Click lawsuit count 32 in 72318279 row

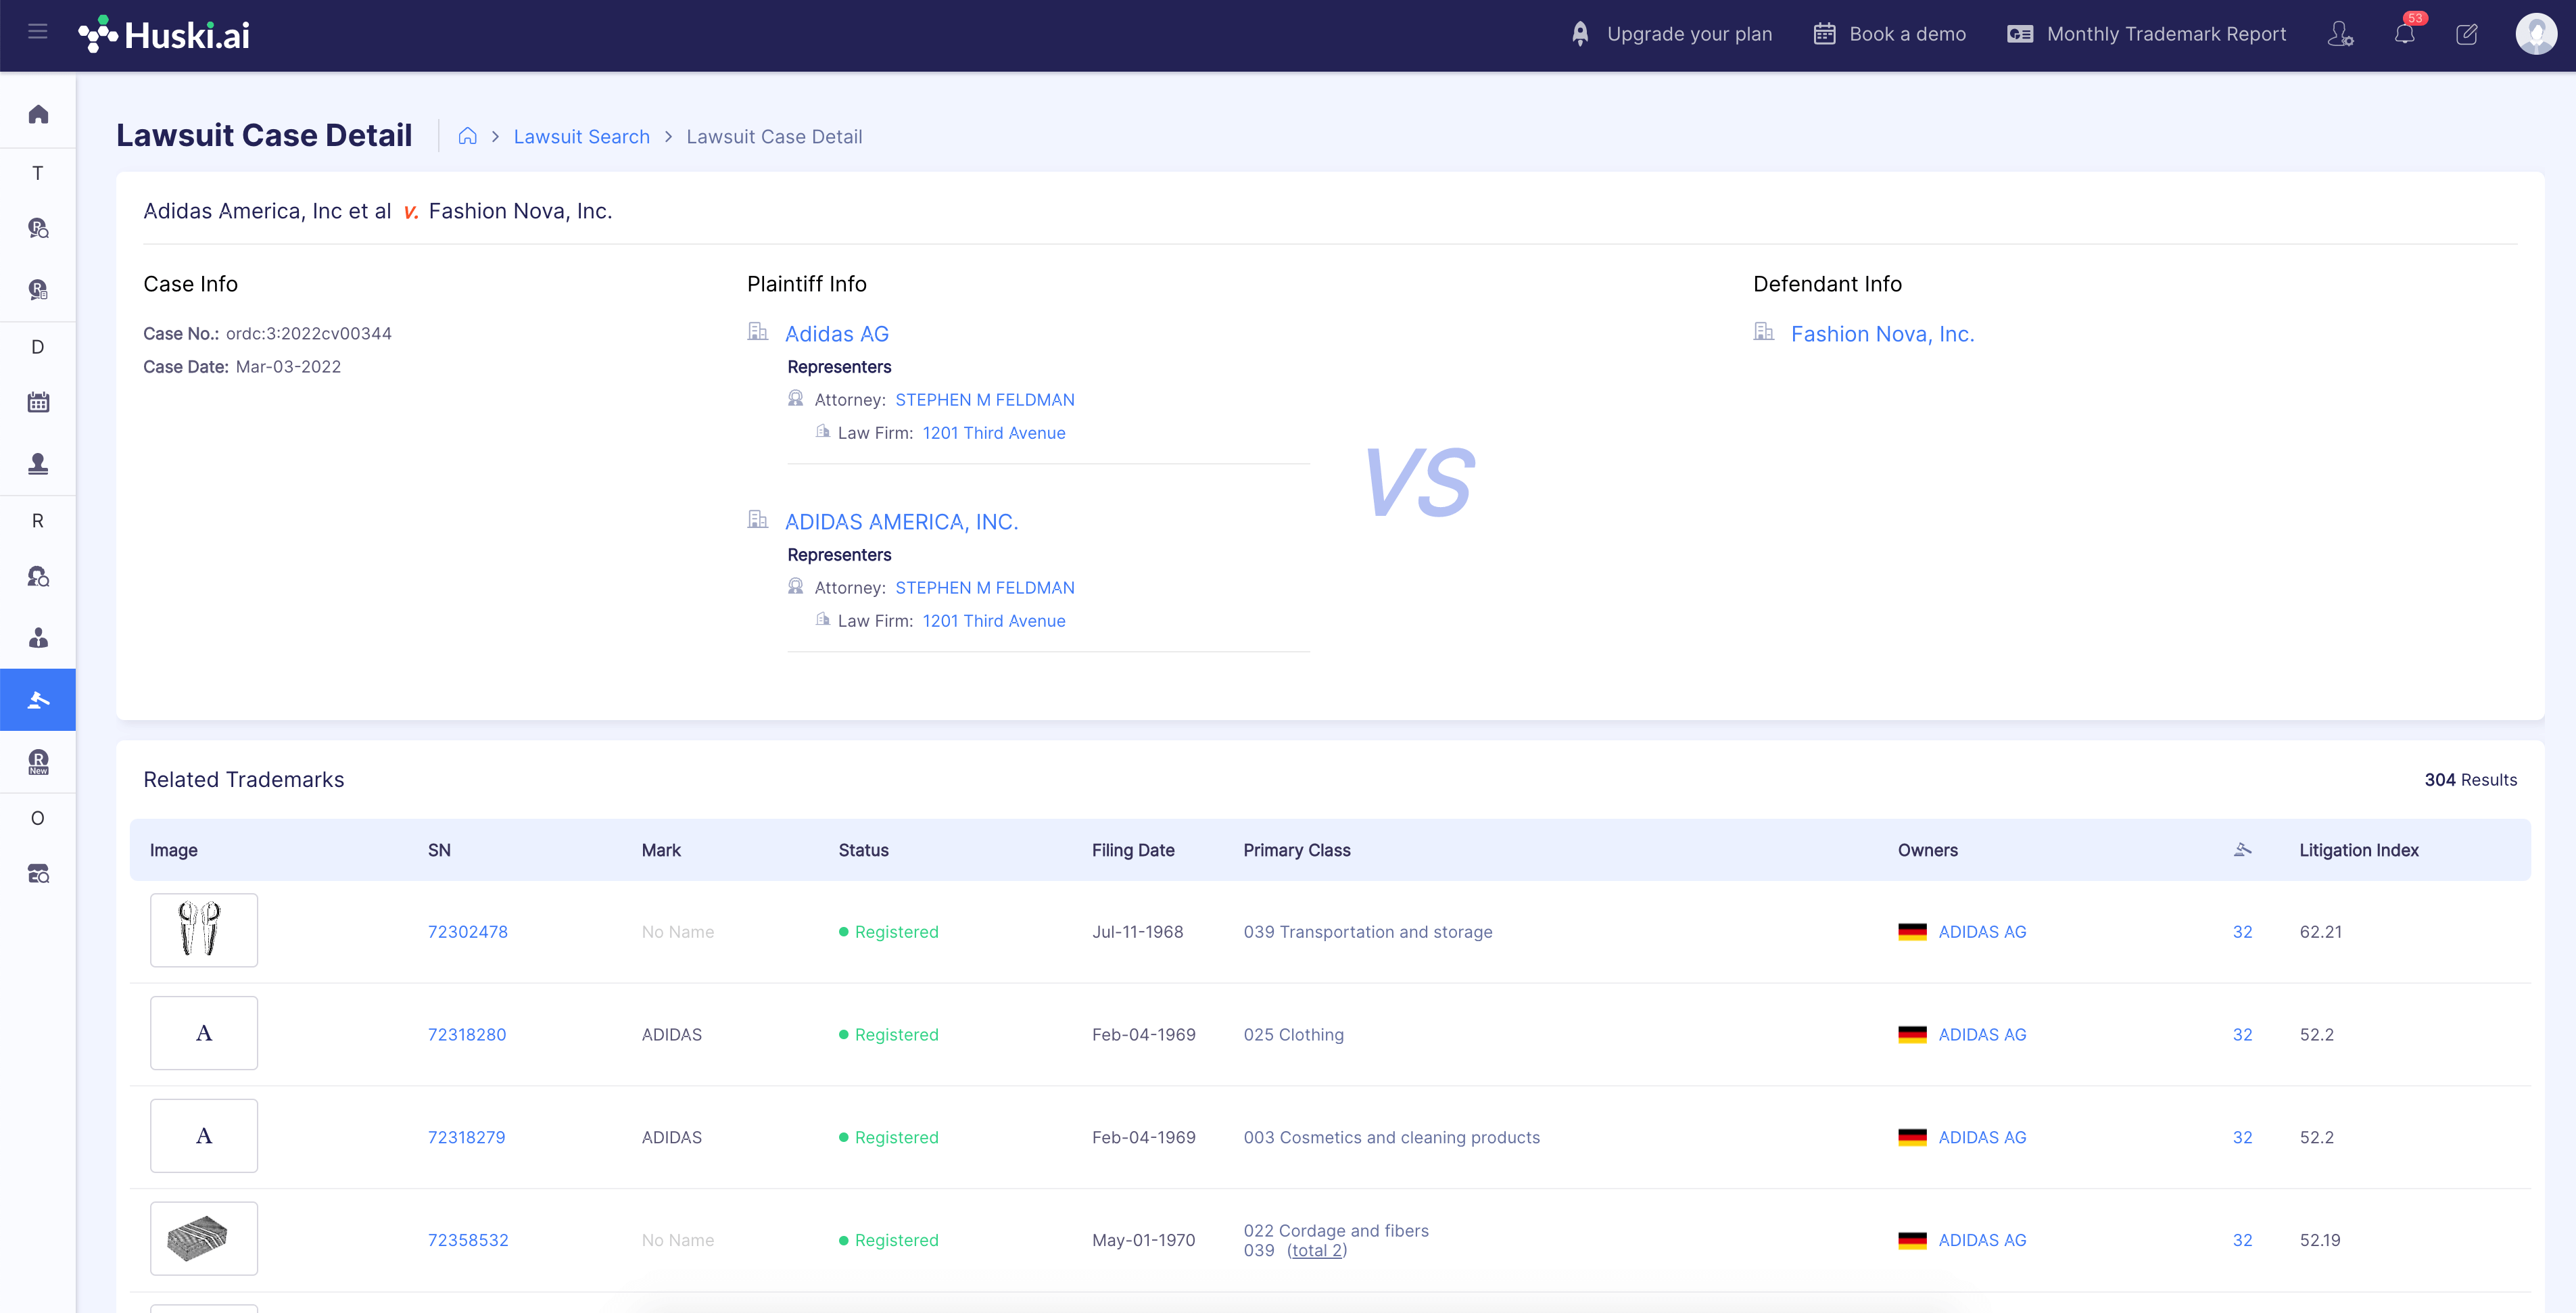tap(2242, 1138)
